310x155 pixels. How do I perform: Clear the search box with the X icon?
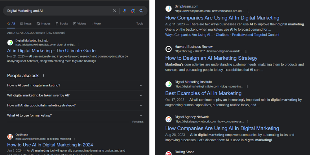(114, 11)
